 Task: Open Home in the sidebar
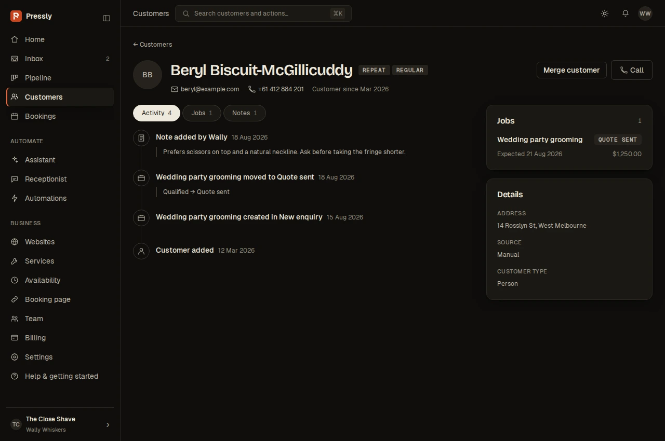tap(60, 39)
